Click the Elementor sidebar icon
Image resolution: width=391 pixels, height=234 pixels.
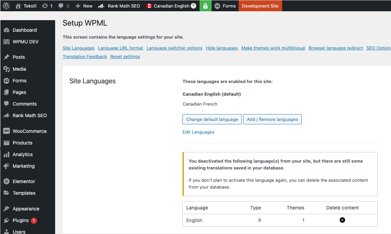coord(7,181)
